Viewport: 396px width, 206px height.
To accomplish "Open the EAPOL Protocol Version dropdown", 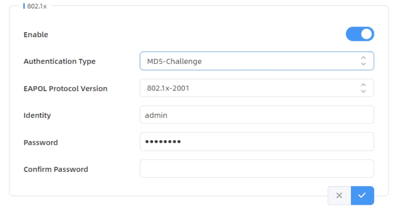I will (250, 88).
